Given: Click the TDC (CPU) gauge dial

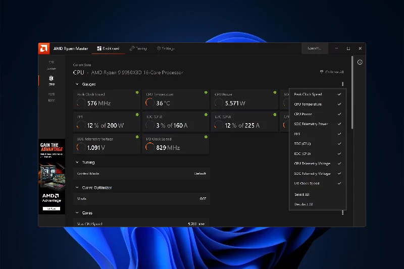Looking at the screenshot, I should click(x=149, y=125).
